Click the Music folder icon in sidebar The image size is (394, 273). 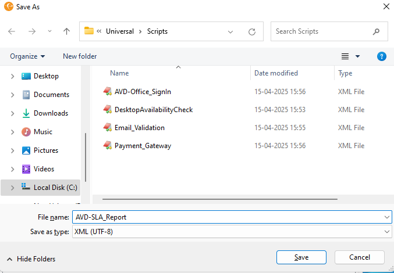[x=26, y=132]
